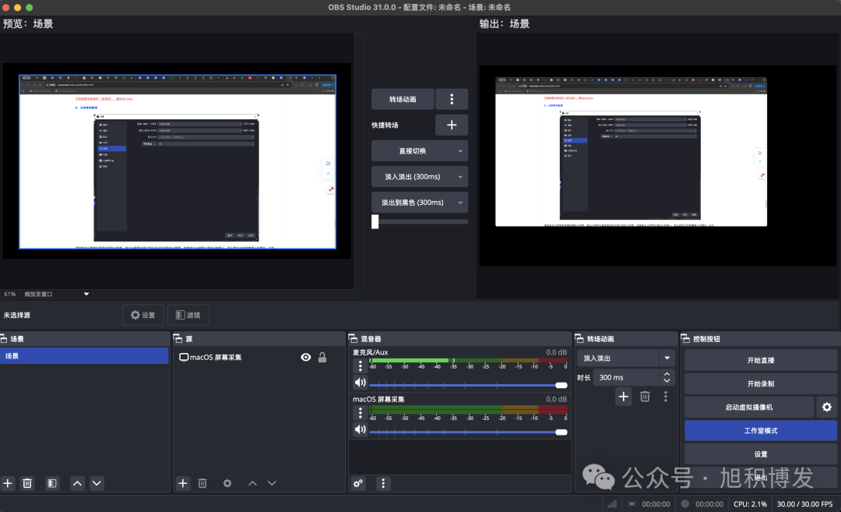This screenshot has height=512, width=841.
Task: Click the program output scene thumbnail
Action: (x=631, y=151)
